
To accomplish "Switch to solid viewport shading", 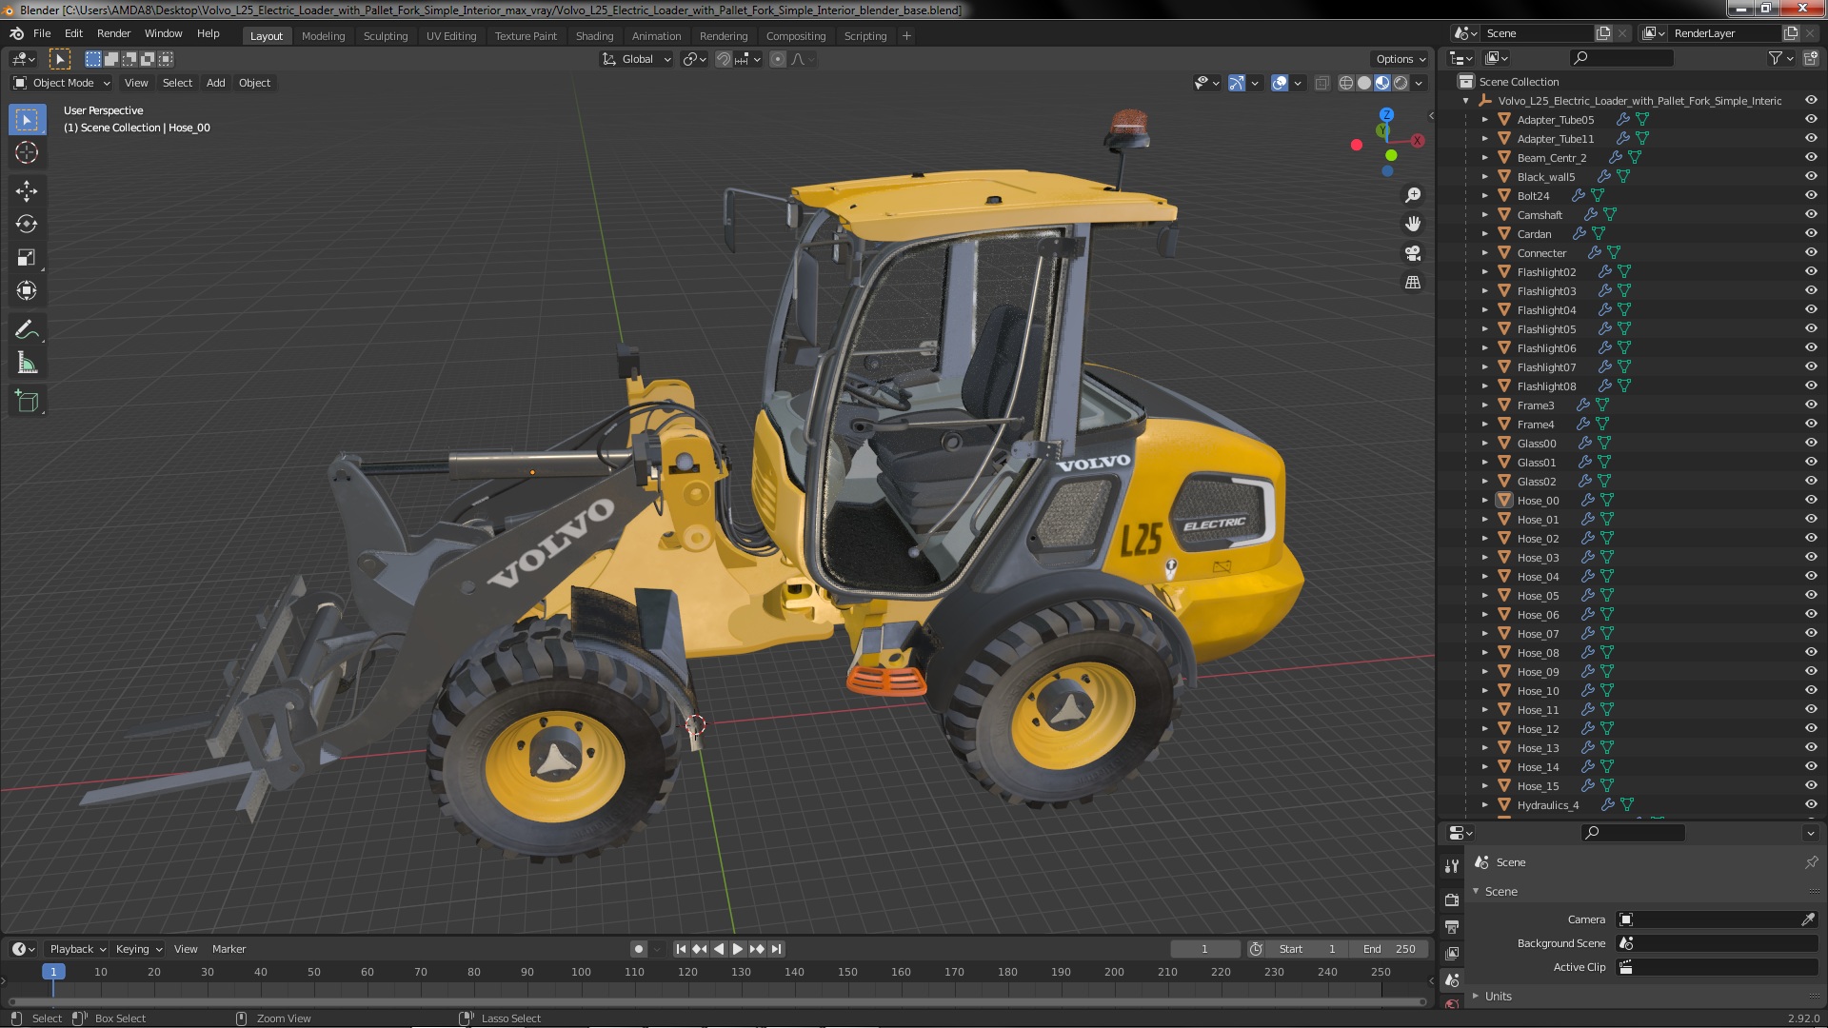I will coord(1364,84).
